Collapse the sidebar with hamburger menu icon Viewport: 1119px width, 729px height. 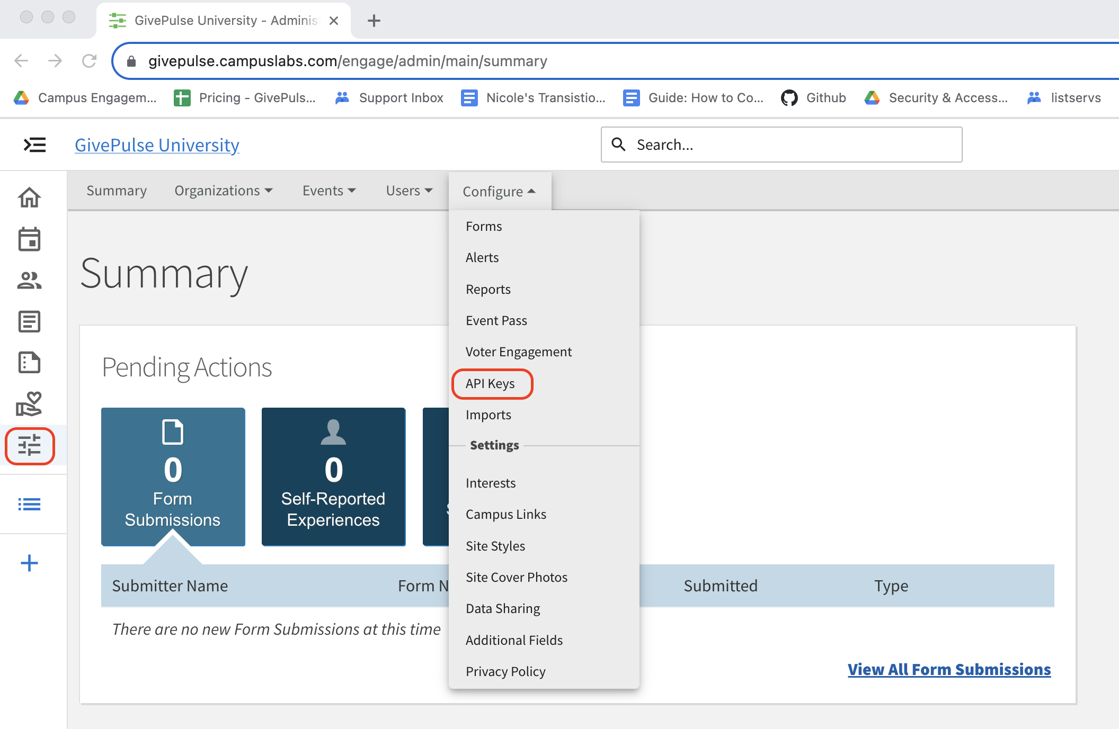coord(35,145)
